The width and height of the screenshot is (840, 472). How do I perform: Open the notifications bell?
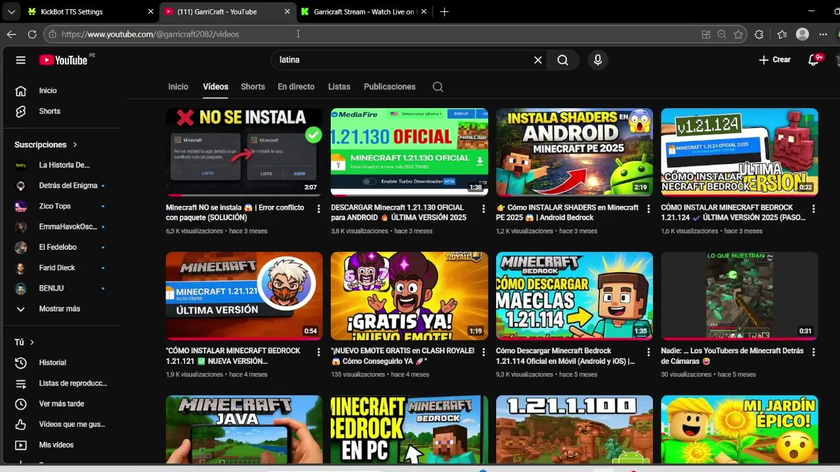coord(814,60)
